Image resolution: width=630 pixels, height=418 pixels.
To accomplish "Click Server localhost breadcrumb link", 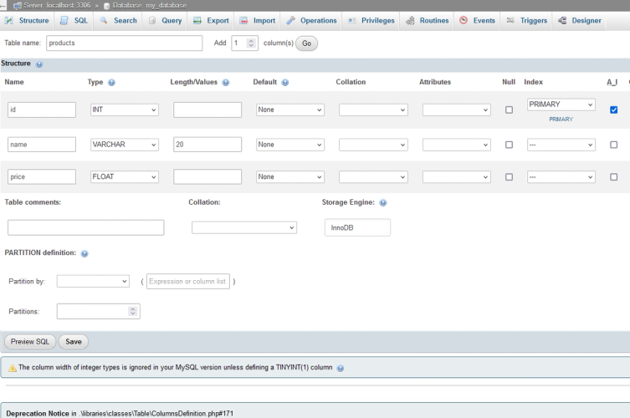I will (x=57, y=5).
